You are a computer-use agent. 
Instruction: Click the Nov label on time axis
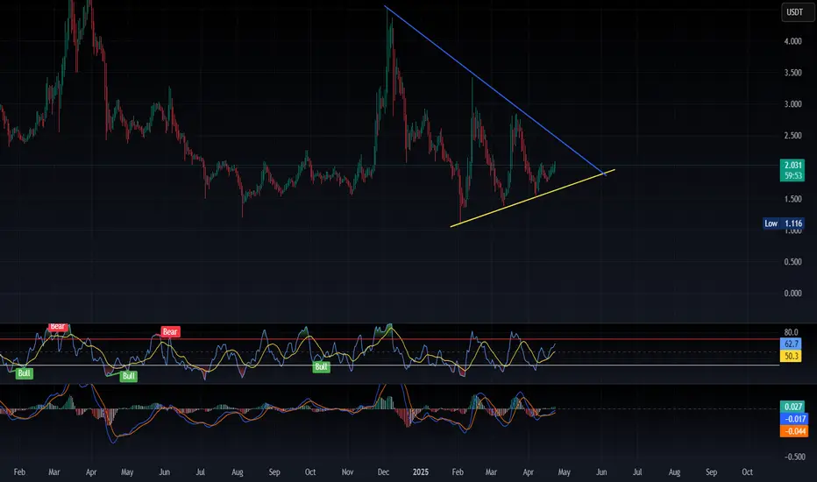tap(347, 472)
